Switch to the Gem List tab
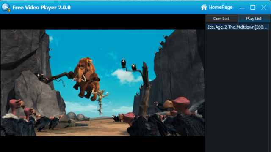The width and height of the screenshot is (271, 152). click(221, 19)
